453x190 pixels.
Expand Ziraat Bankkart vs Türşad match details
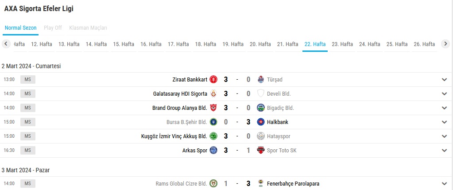tap(444, 80)
